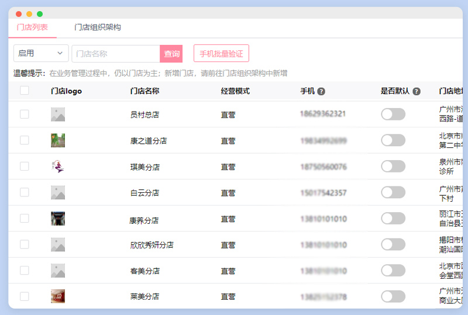The height and width of the screenshot is (315, 468).
Task: Check the checkbox for 琪美分店 row
Action: coord(25,166)
